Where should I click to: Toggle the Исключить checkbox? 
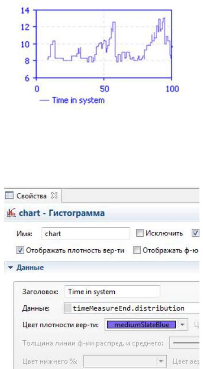coord(140,233)
